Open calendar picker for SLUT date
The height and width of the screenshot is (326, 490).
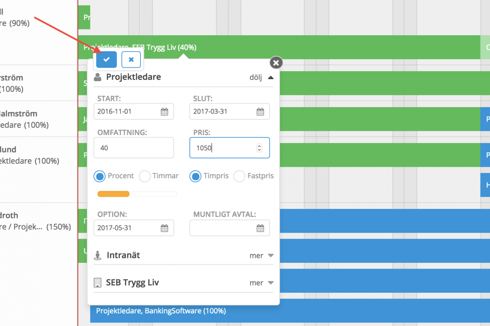click(x=260, y=112)
